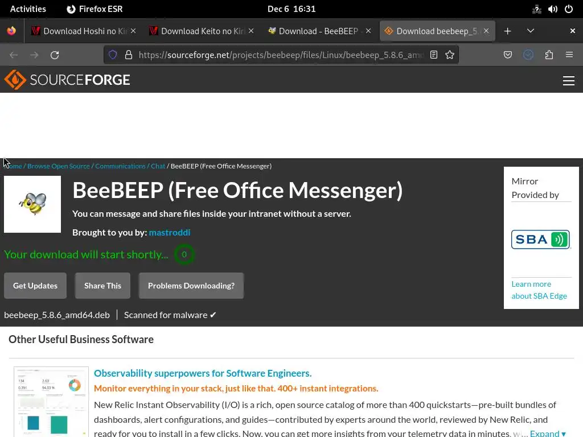Image resolution: width=583 pixels, height=437 pixels.
Task: Expand the New Relic description text
Action: tap(547, 433)
